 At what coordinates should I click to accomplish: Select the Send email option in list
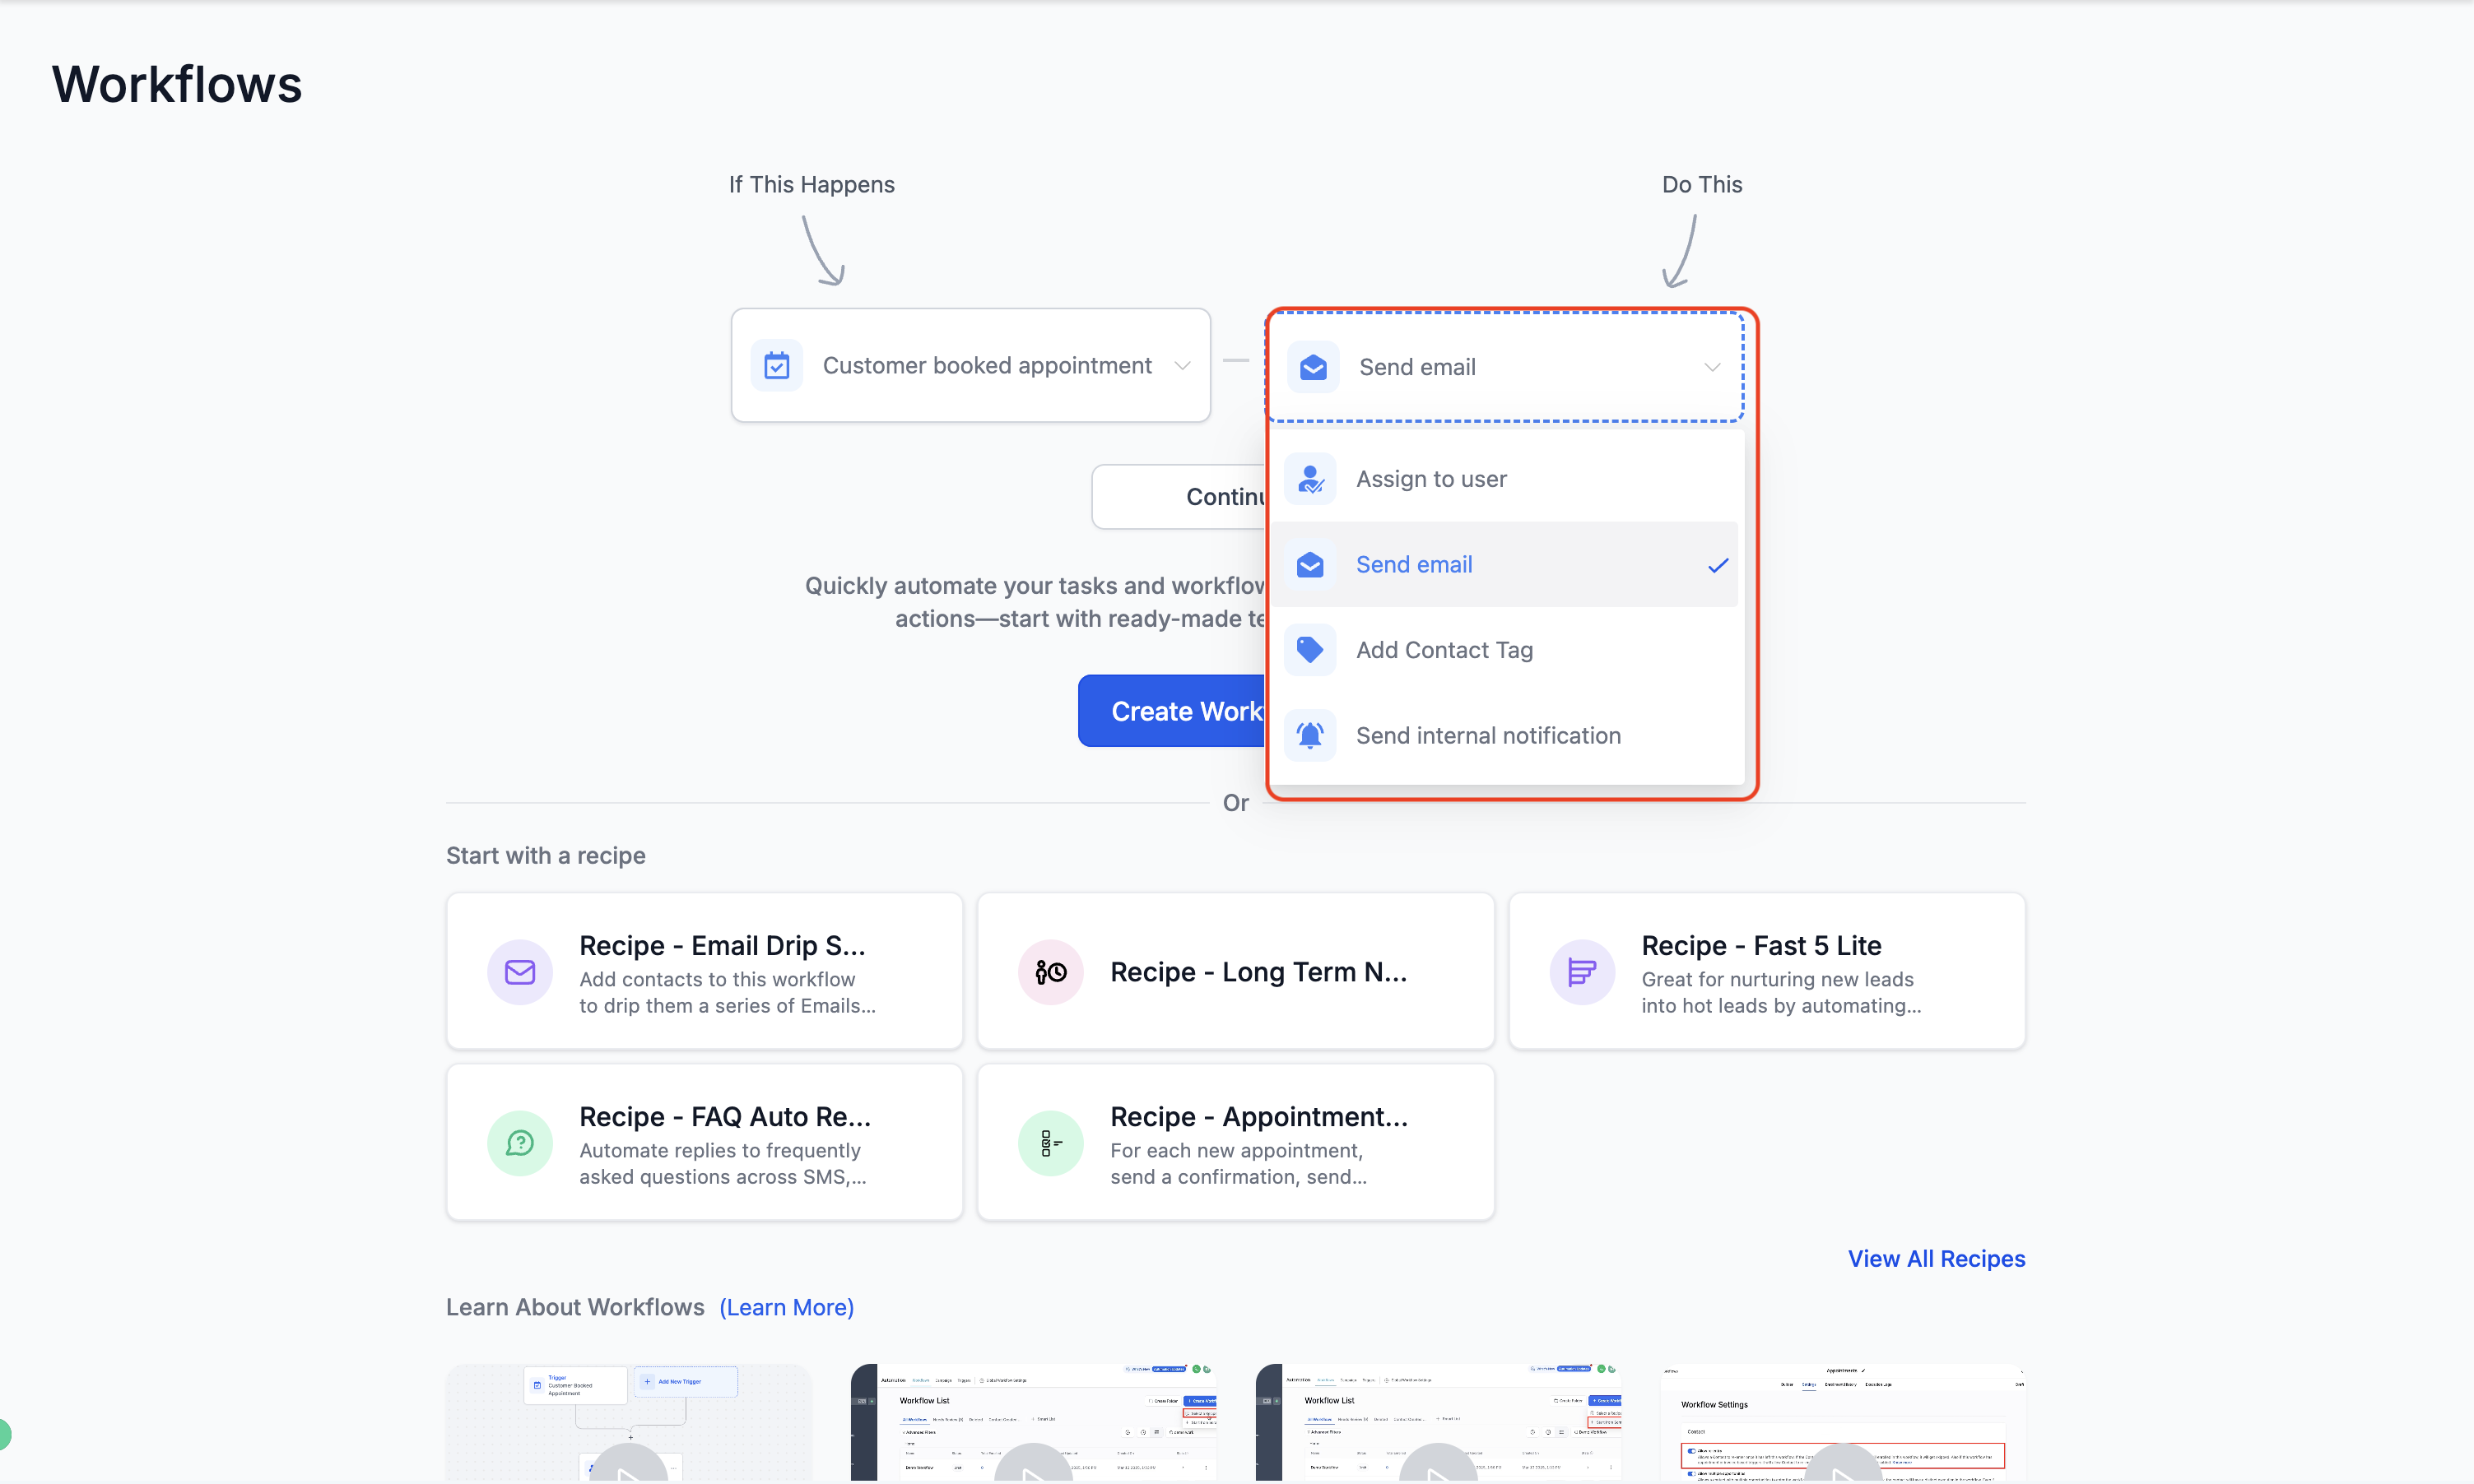point(1414,565)
